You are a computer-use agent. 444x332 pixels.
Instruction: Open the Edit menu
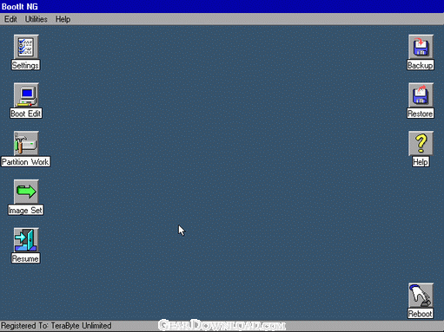pos(10,19)
